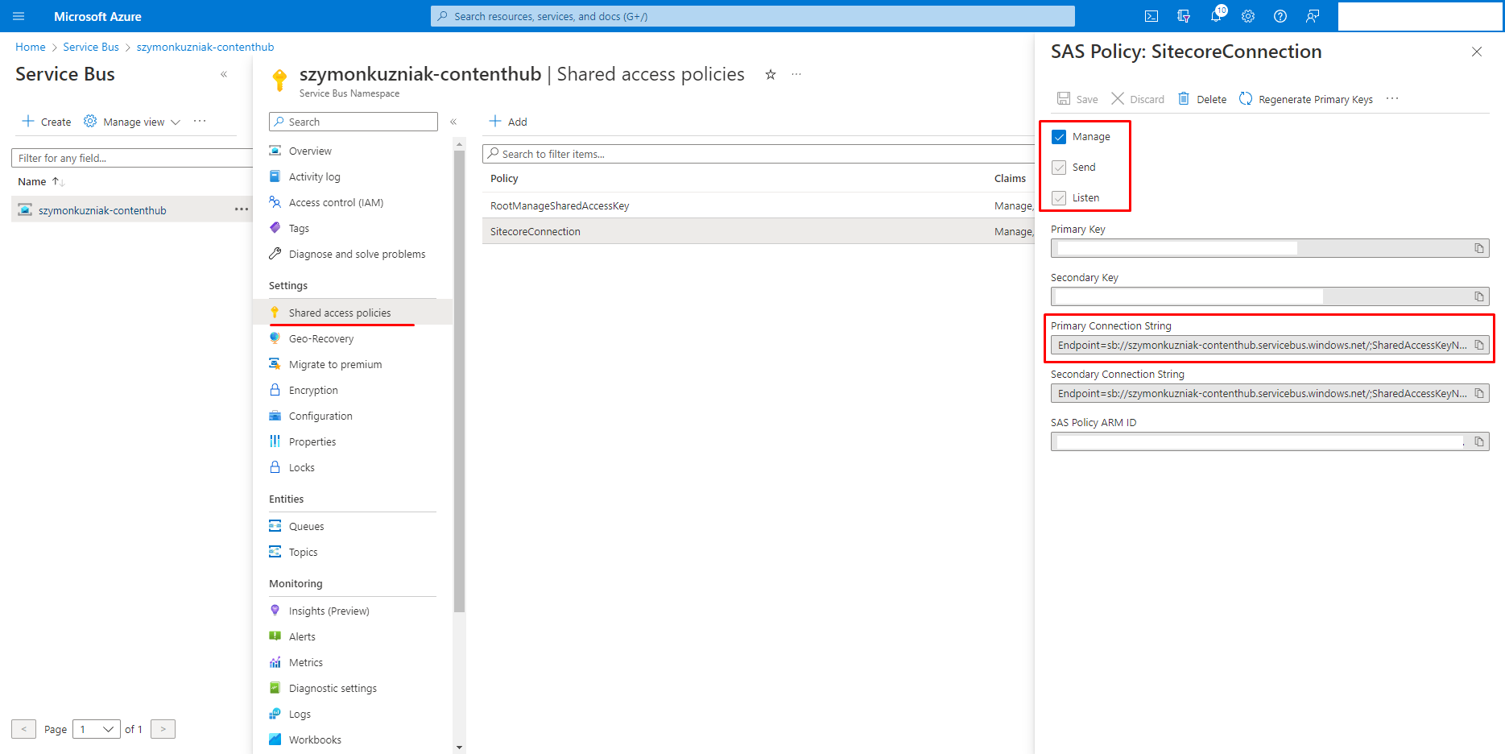Open more actions beside the page title star
This screenshot has height=754, width=1505.
click(796, 74)
